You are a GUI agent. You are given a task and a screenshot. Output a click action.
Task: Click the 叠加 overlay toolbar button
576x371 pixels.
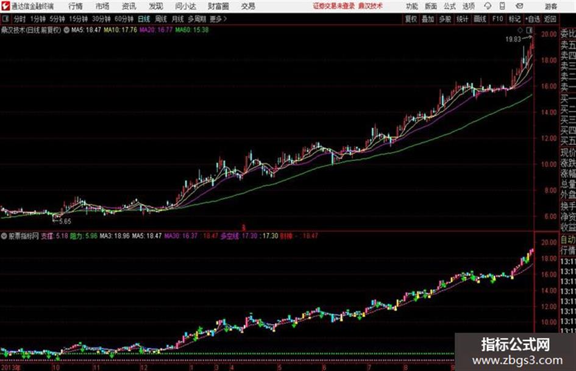click(x=428, y=19)
